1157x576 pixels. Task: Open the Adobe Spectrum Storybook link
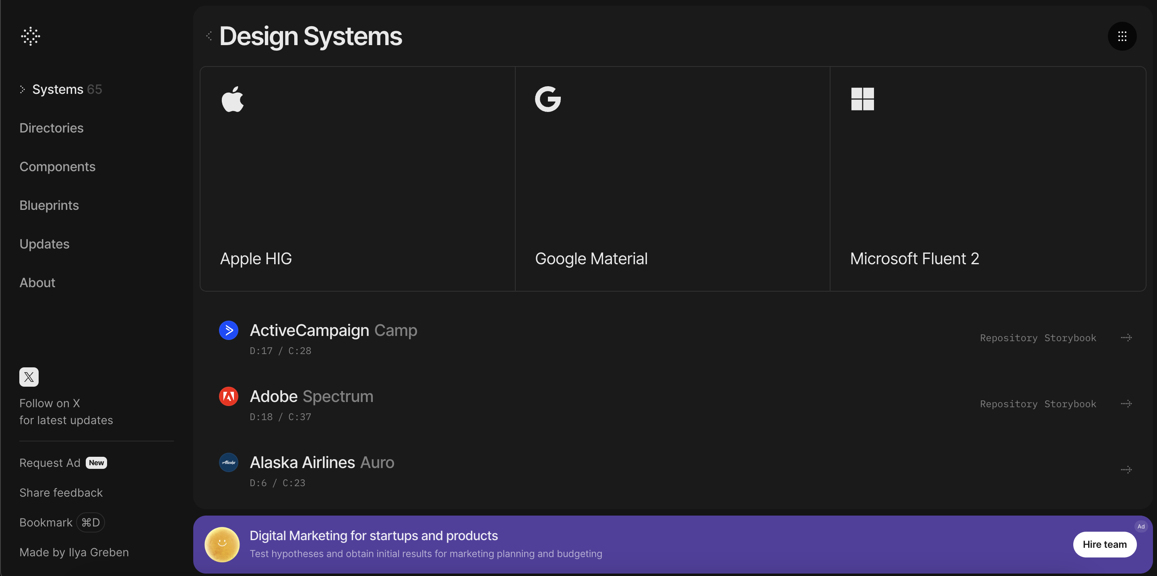(1070, 404)
